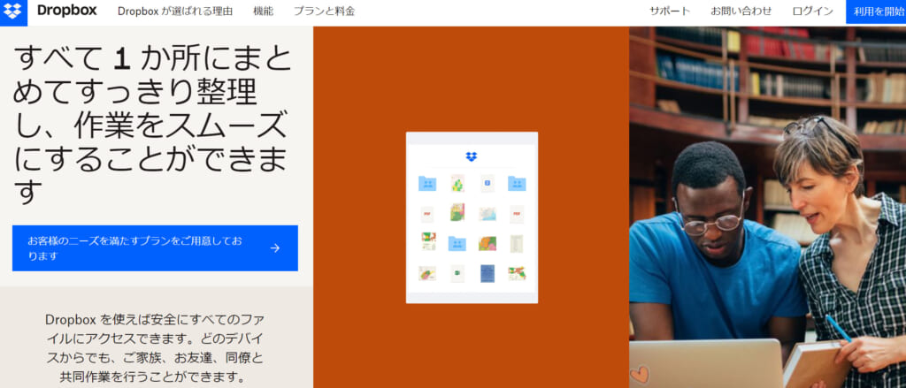Open the Dropbox が選ばれる理由 menu
The image size is (906, 388).
point(175,11)
